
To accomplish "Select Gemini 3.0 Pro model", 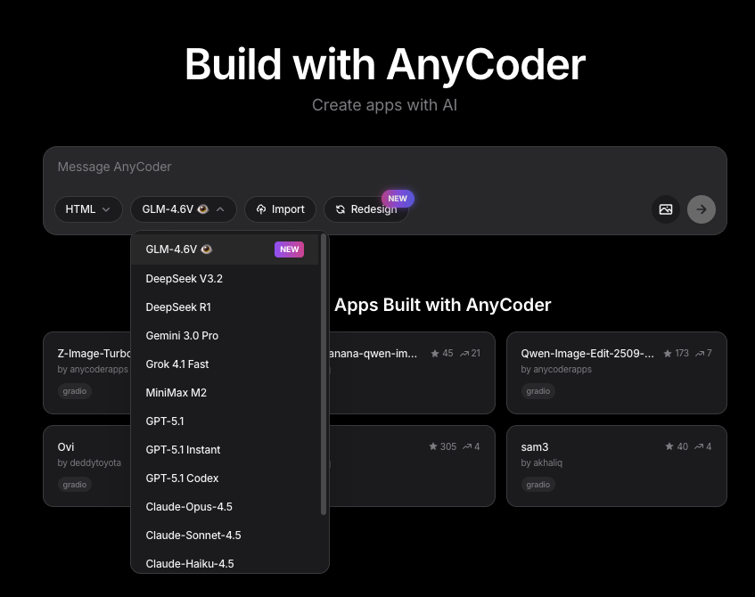I will [182, 335].
